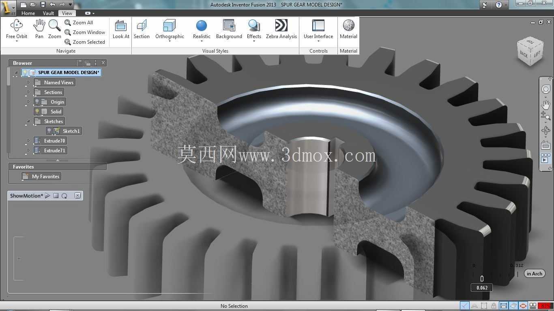Click the Open folder icon

pos(33,4)
